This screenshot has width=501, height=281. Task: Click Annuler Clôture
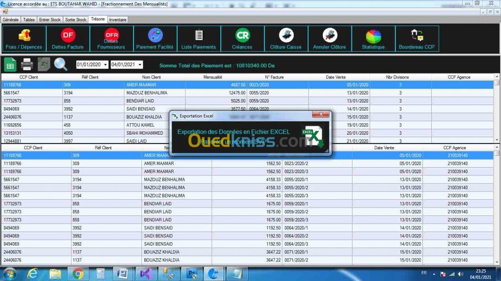coord(330,39)
